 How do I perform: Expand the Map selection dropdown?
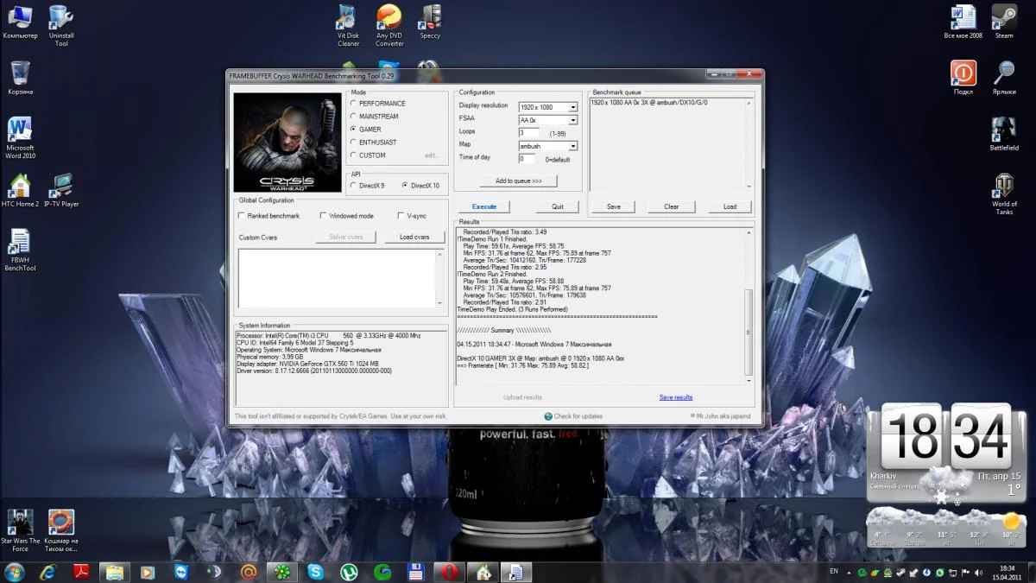click(x=572, y=146)
